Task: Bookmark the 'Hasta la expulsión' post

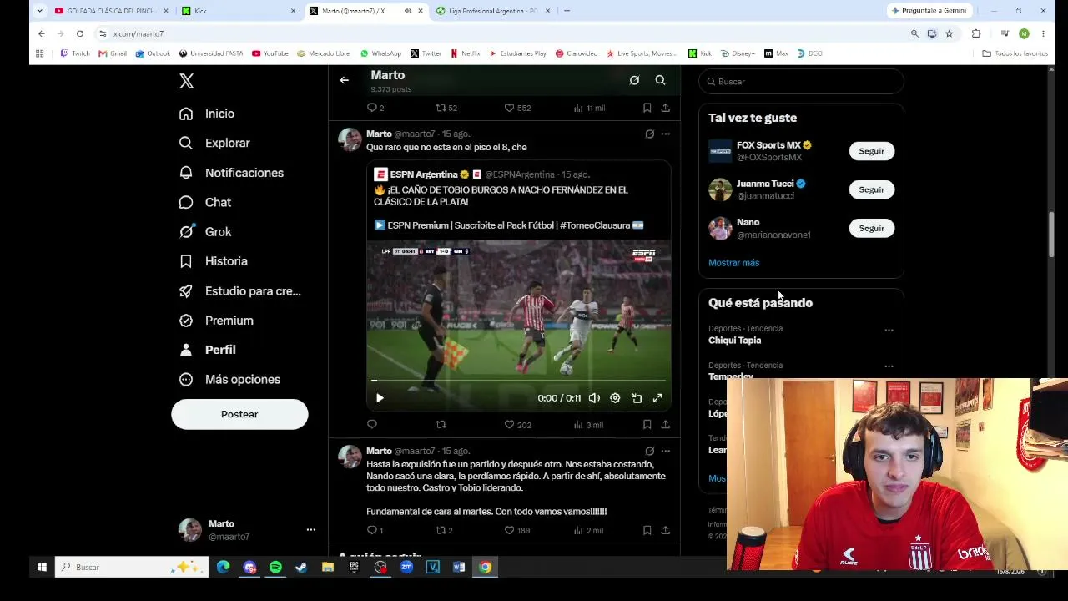Action: pos(647,530)
